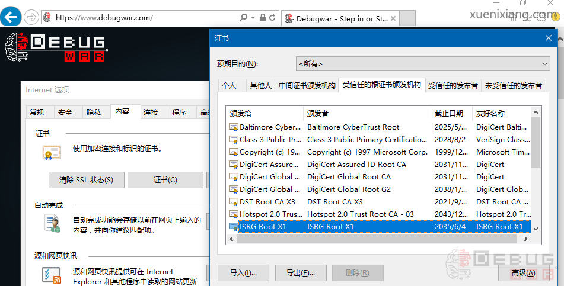564x286 pixels.
Task: Click the AutoComplete person icon in Internet Options
Action: (53, 223)
